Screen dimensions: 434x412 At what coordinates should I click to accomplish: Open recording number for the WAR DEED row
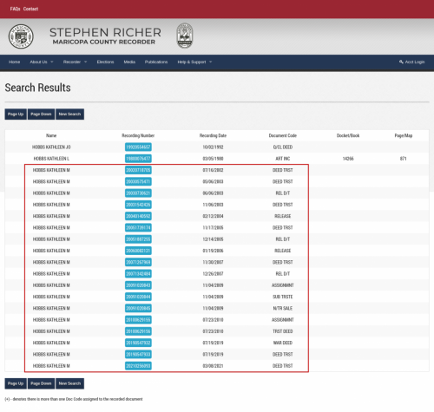(138, 343)
